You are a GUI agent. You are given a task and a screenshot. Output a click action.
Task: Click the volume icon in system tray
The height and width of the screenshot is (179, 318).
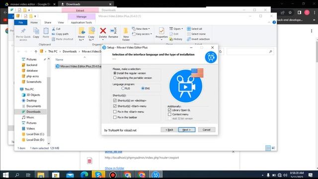click(285, 175)
